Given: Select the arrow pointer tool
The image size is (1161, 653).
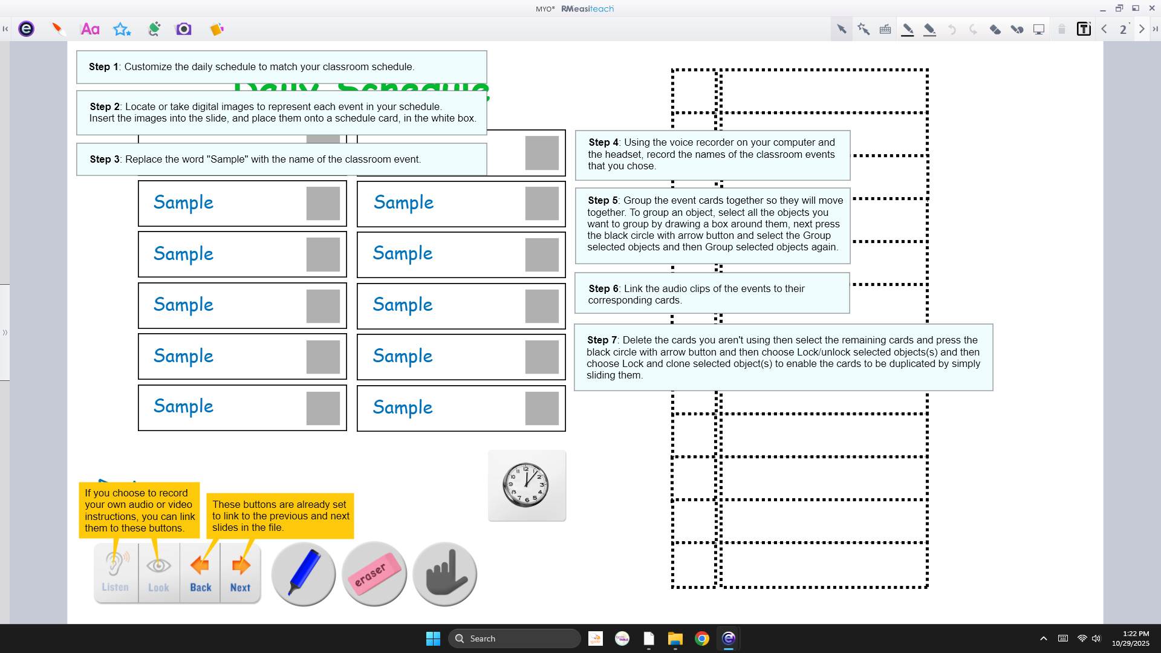Looking at the screenshot, I should click(841, 28).
